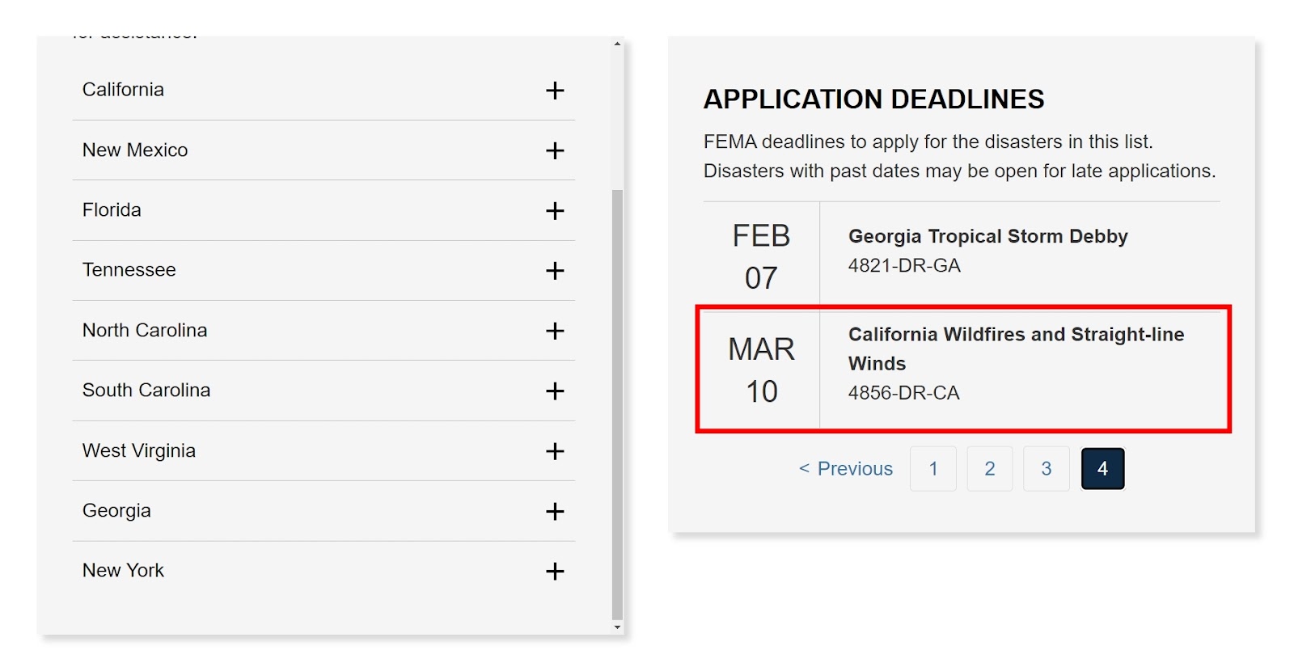The width and height of the screenshot is (1294, 659).
Task: Go to page 1 of deadlines
Action: coord(932,469)
